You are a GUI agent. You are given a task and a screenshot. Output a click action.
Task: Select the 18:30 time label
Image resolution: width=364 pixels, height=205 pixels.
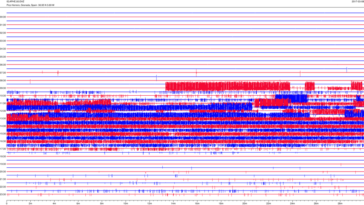[x=3, y=156]
